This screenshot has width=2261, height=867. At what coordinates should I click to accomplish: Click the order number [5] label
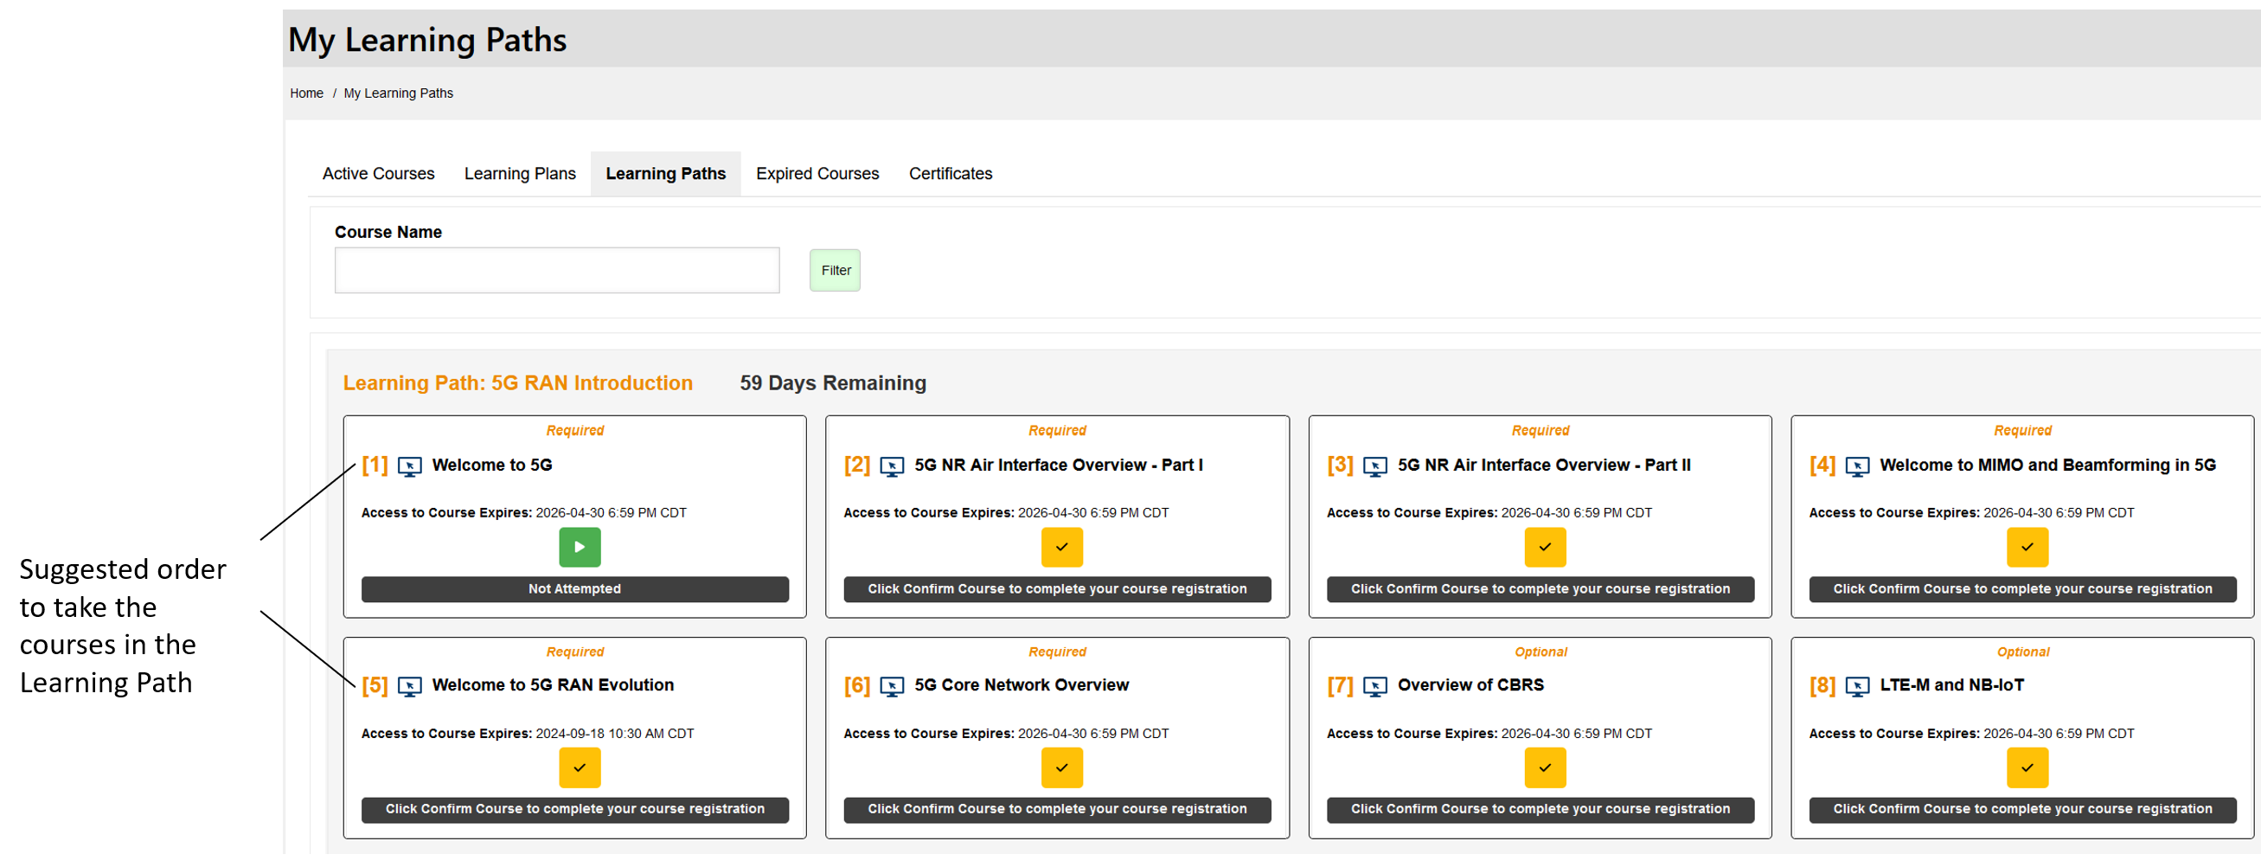click(375, 686)
